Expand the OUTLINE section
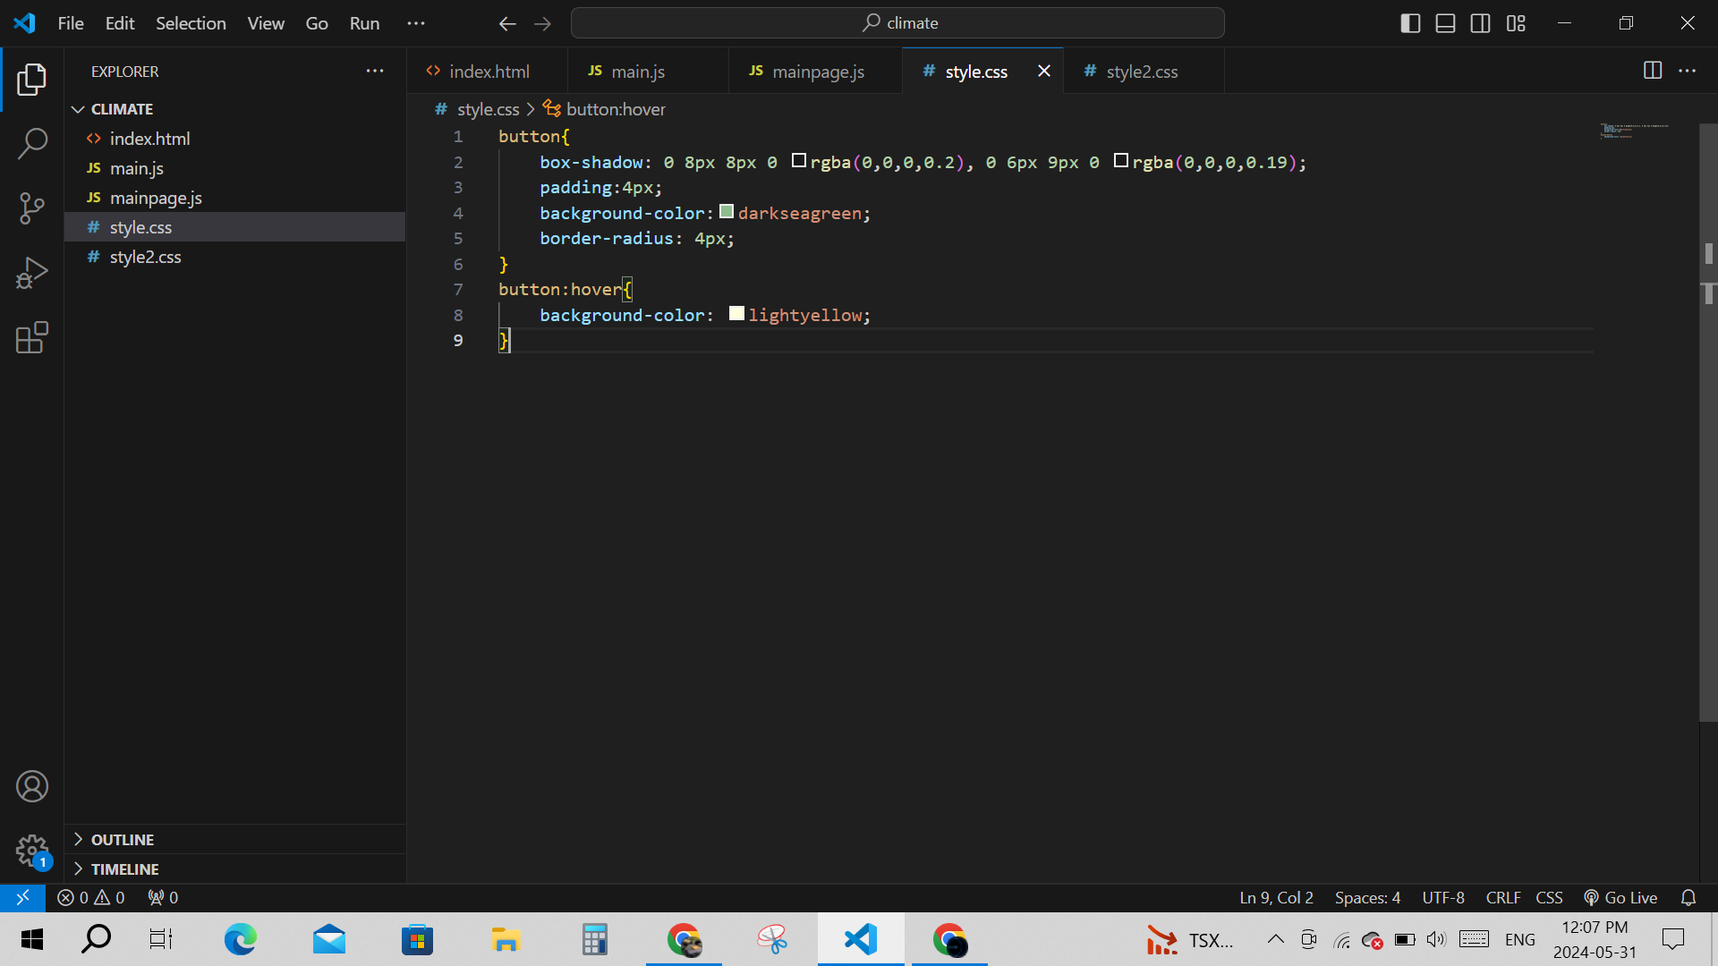This screenshot has height=966, width=1718. point(122,840)
